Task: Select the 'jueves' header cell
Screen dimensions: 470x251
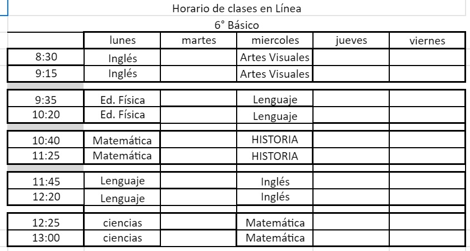Action: click(x=351, y=40)
